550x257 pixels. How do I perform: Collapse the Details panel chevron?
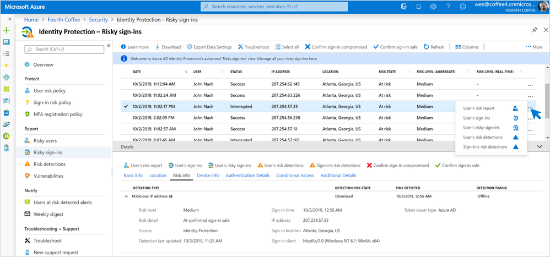pyautogui.click(x=539, y=147)
